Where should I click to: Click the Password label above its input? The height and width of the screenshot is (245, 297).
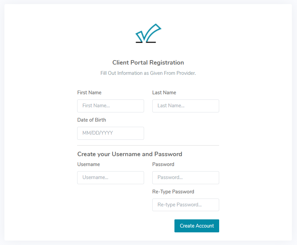click(163, 164)
